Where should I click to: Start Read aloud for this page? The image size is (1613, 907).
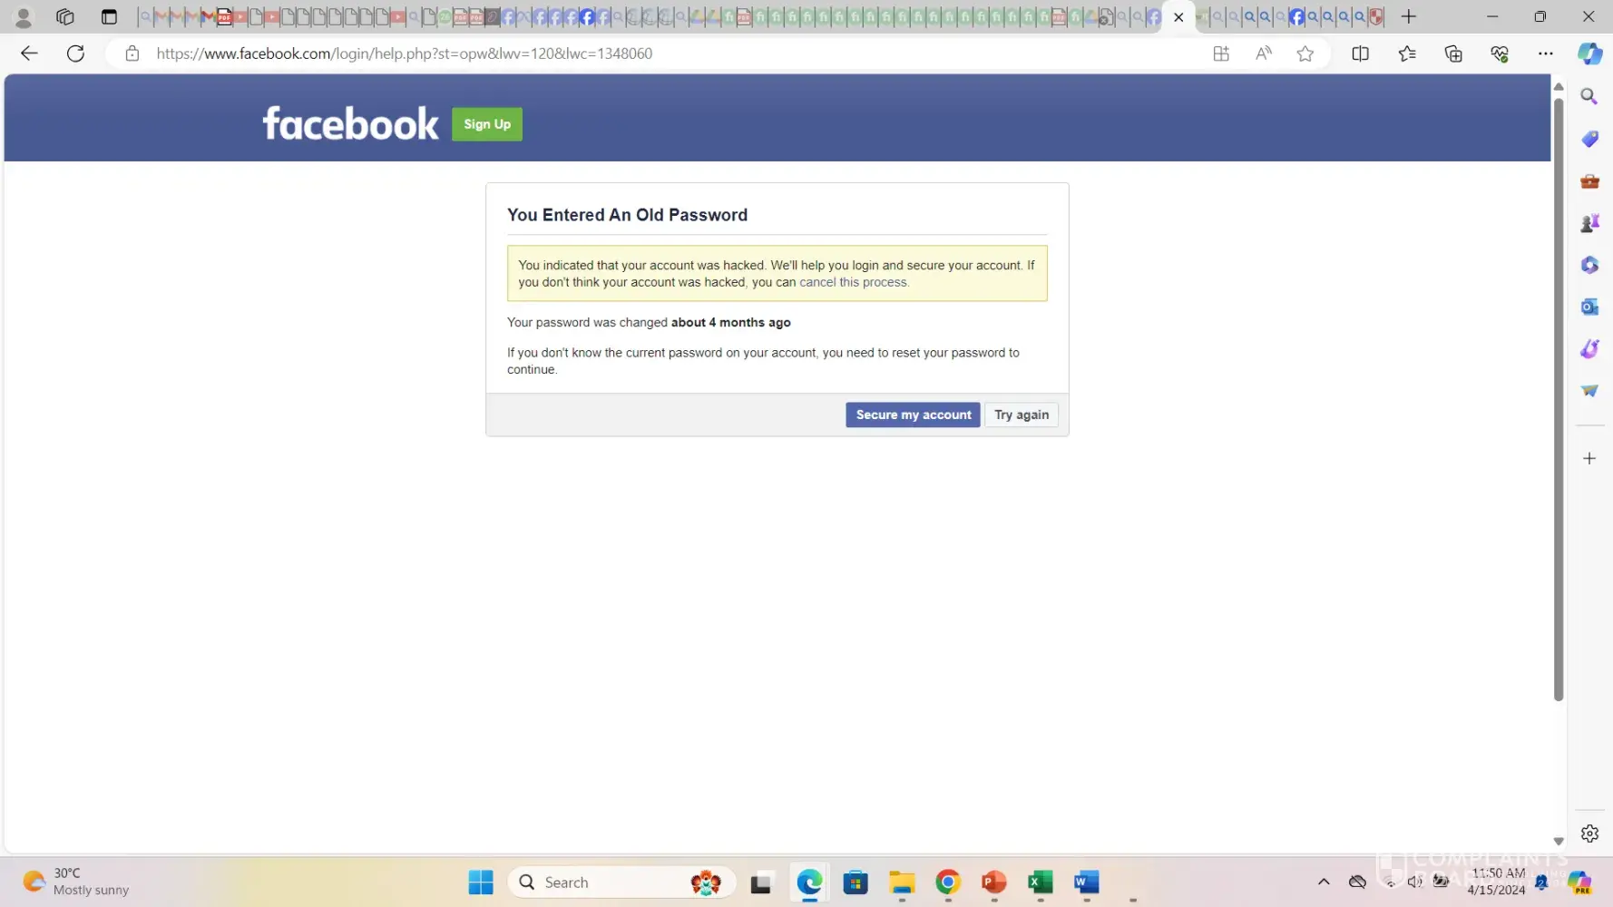[x=1264, y=54]
